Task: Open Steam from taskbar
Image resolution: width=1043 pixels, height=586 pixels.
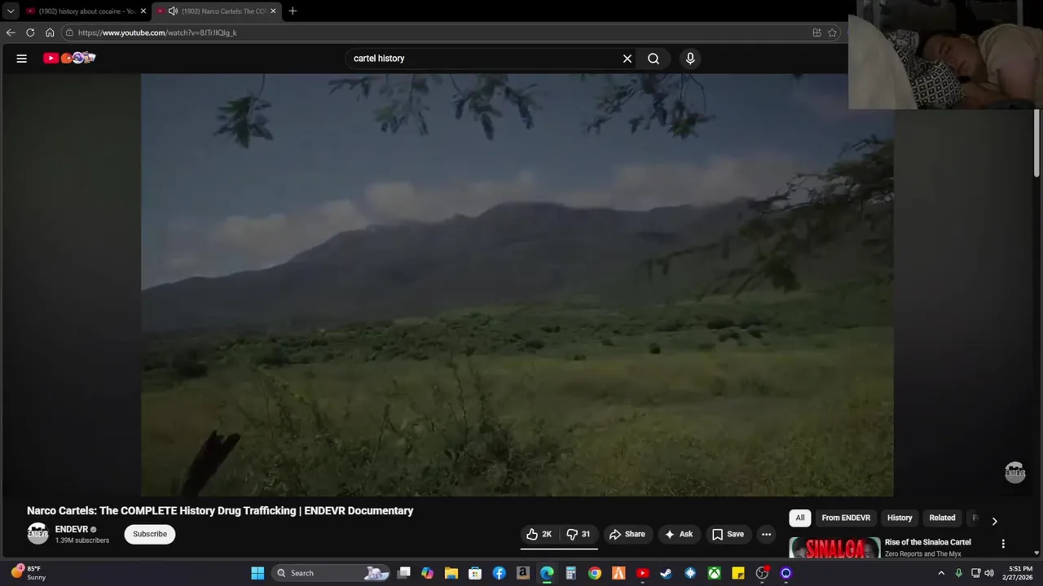Action: coord(667,573)
